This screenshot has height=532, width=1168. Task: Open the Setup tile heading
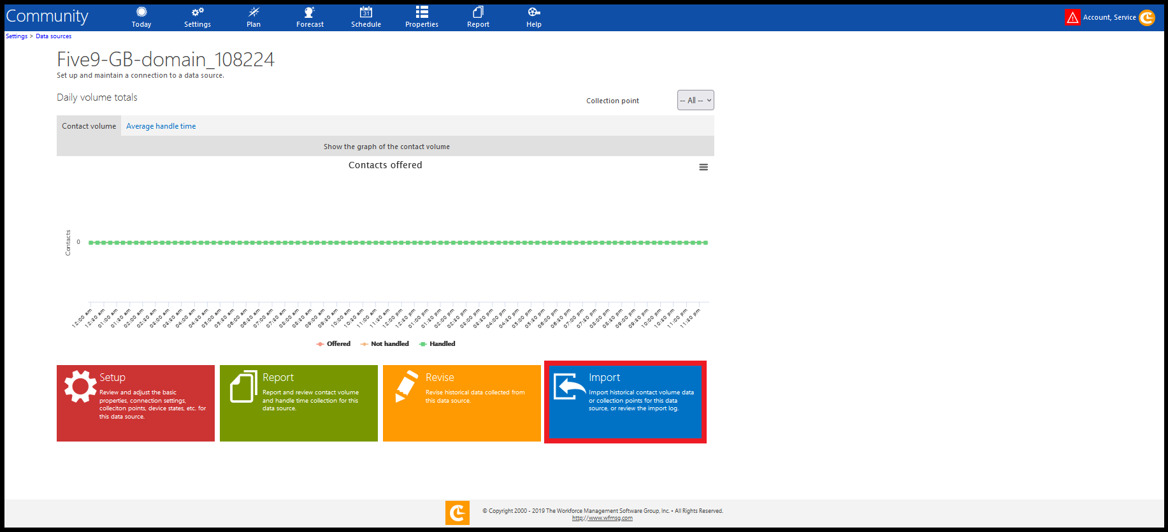112,377
